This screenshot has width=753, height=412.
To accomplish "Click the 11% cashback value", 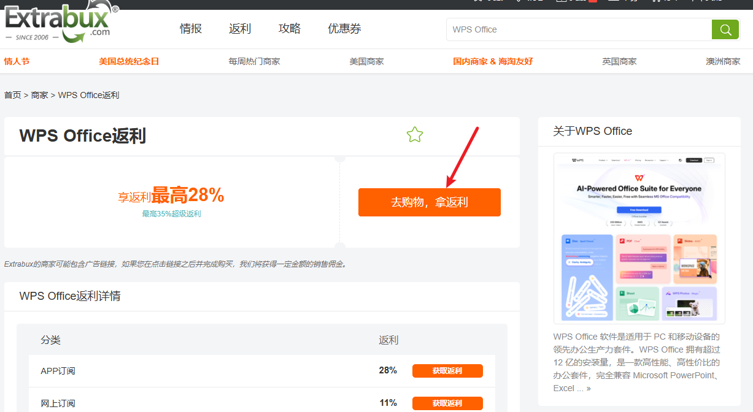I will click(388, 403).
